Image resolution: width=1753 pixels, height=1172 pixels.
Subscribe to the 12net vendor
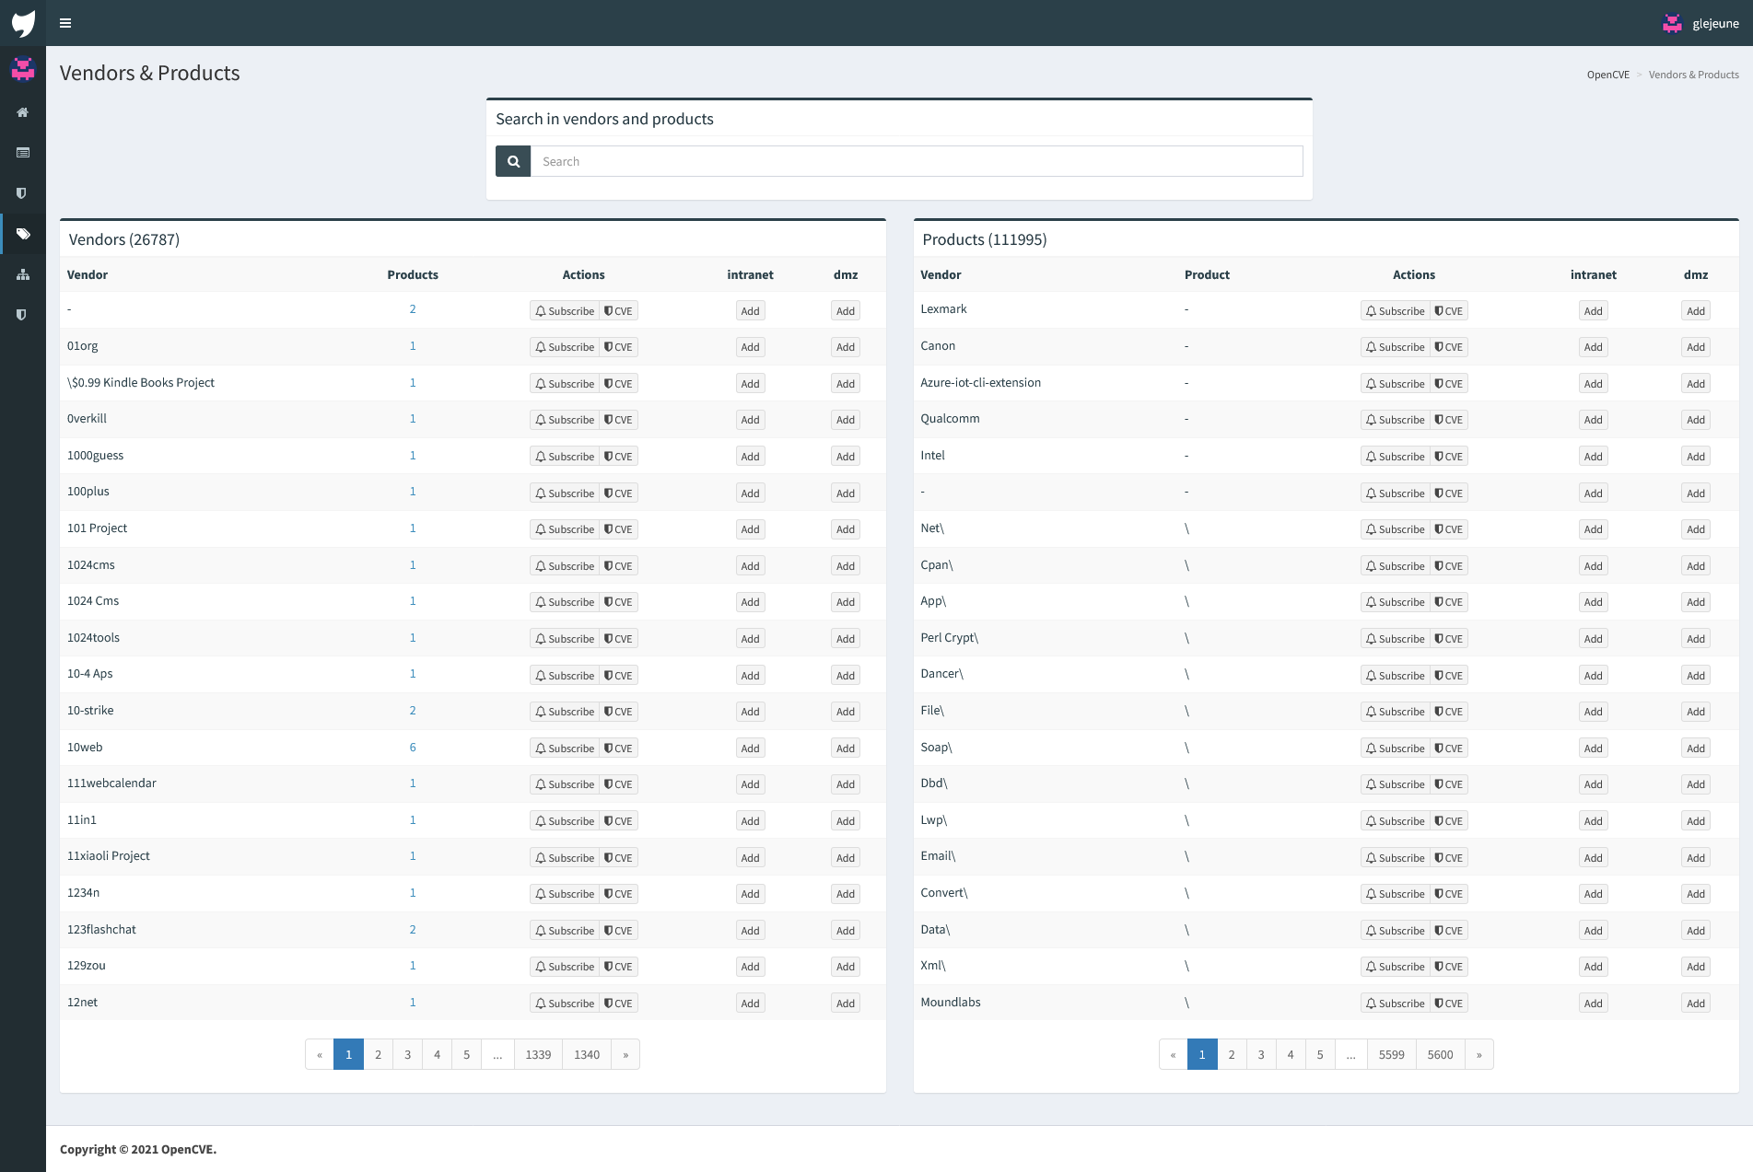point(565,1004)
